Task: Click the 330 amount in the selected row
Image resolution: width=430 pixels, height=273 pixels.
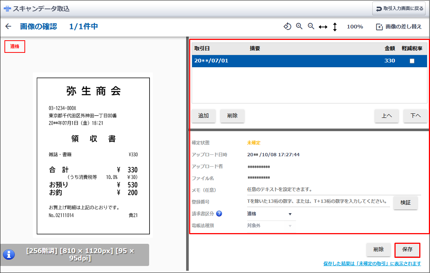Action: coord(390,61)
